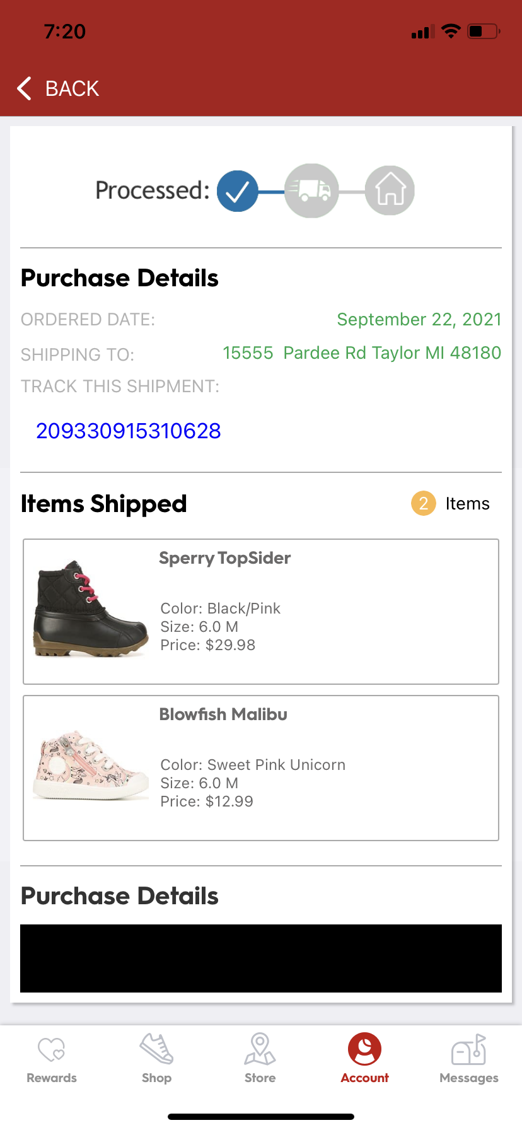Tap the Rewards tab label

[52, 1078]
